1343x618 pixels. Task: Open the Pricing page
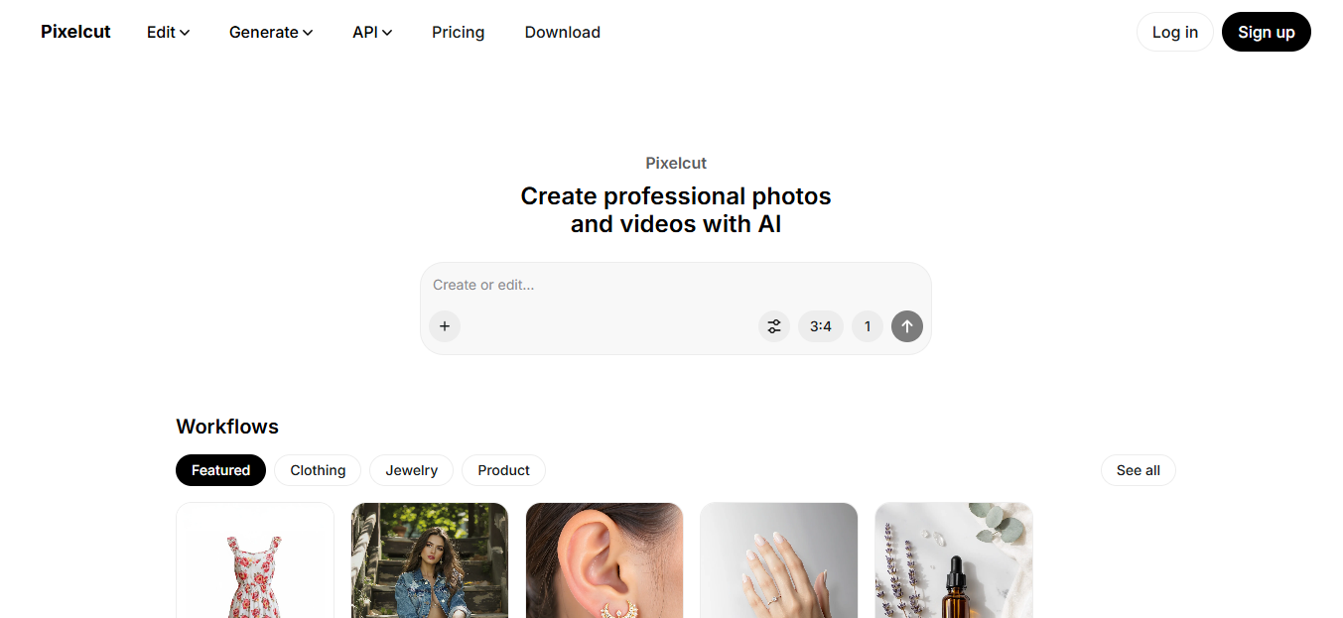pos(458,32)
